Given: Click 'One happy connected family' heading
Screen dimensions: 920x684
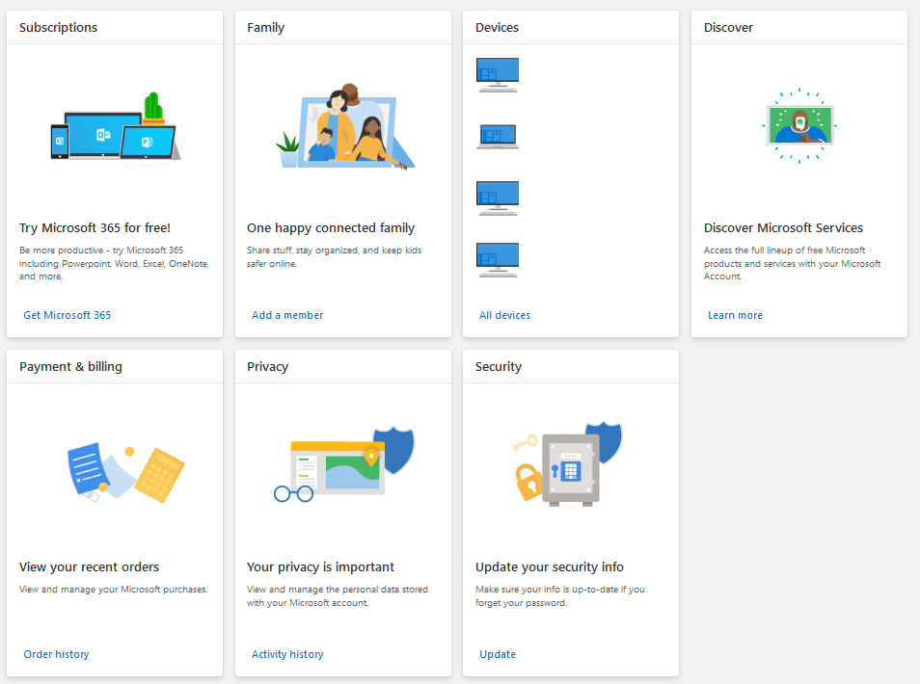Looking at the screenshot, I should (x=331, y=228).
